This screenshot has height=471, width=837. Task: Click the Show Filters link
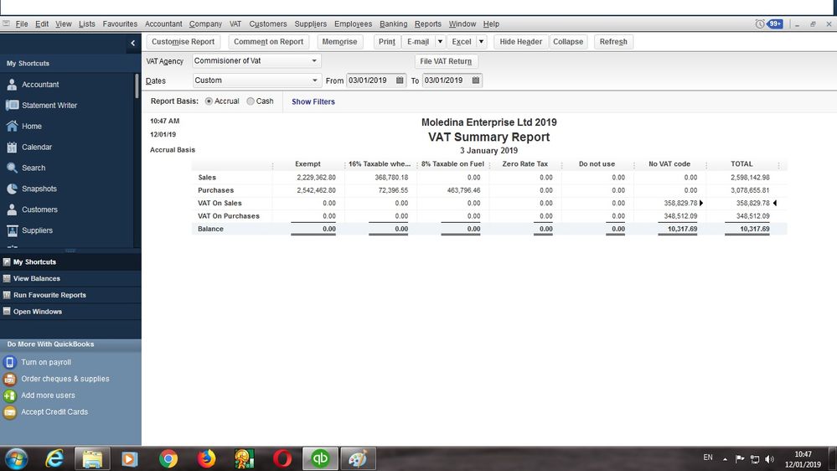coord(313,101)
